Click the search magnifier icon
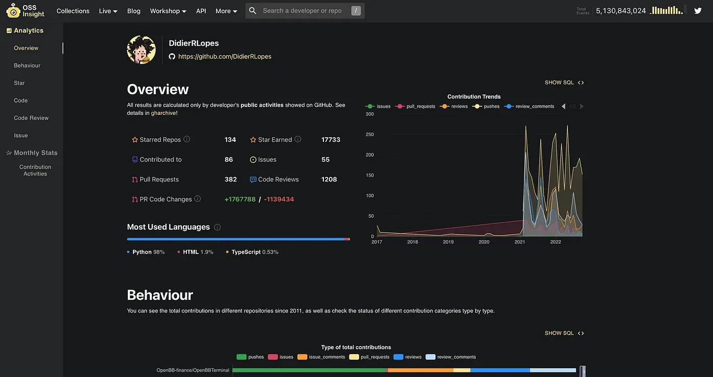This screenshot has height=377, width=713. tap(253, 11)
